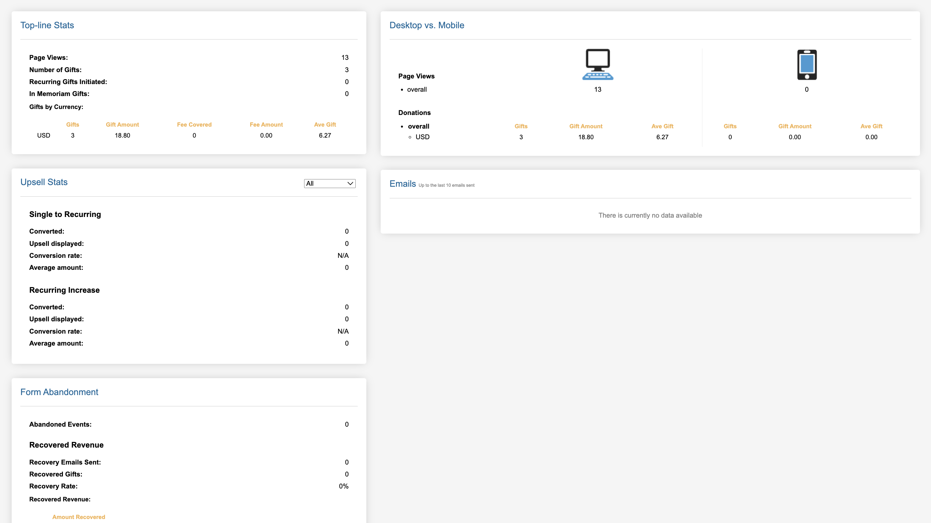Image resolution: width=931 pixels, height=523 pixels.
Task: Click the mobile 'Gift Amount' column header
Action: click(x=795, y=126)
